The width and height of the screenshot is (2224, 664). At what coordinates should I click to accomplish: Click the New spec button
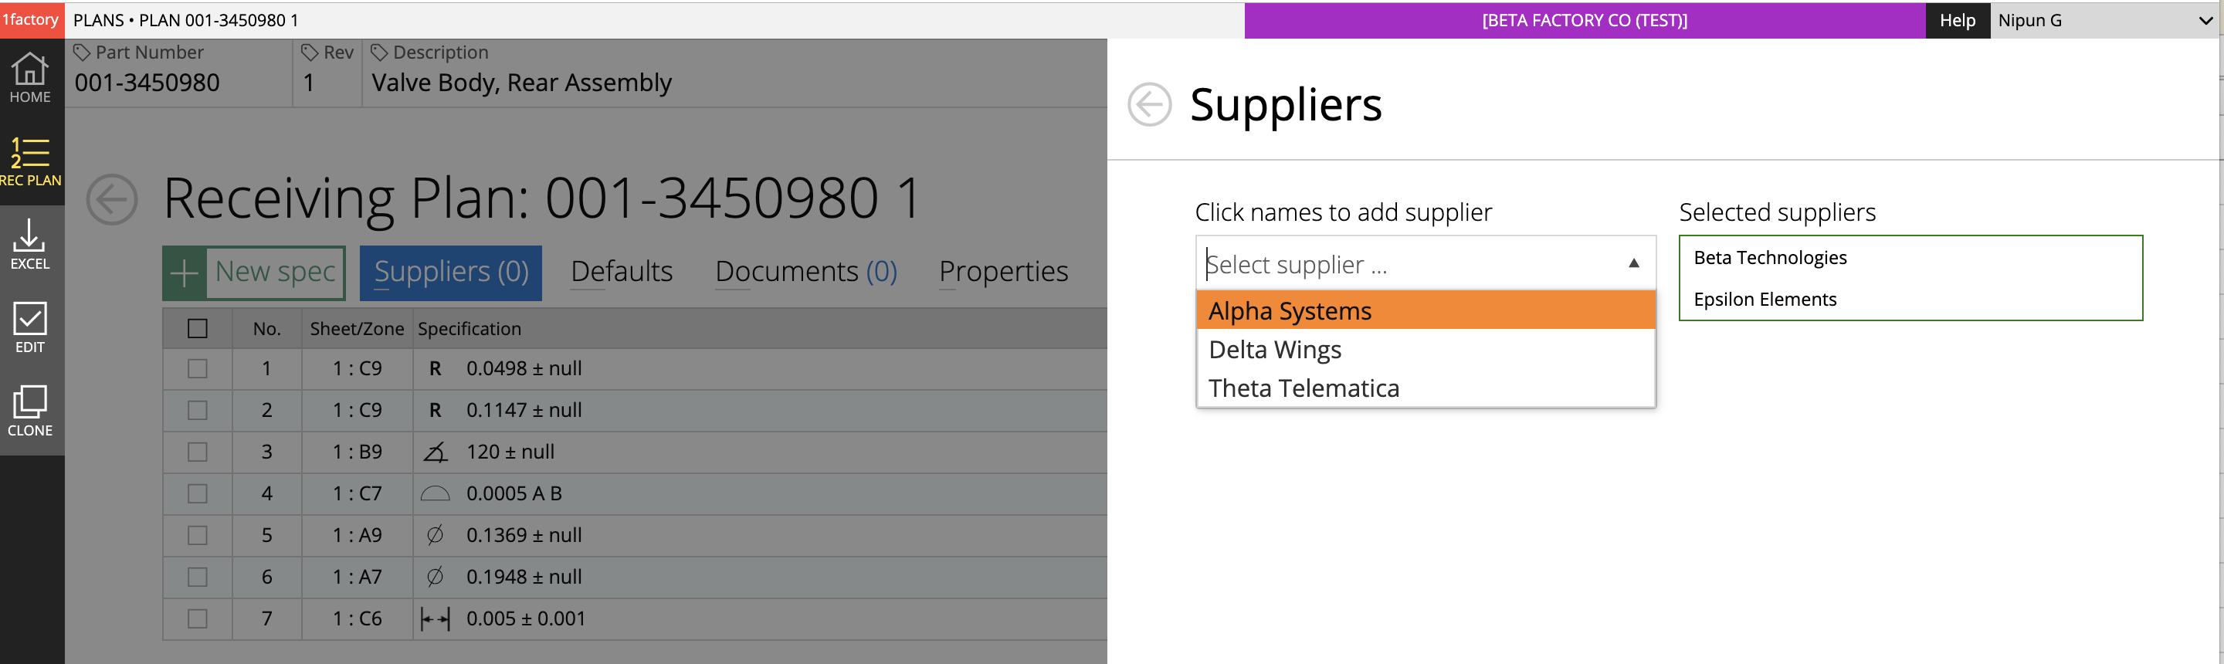tap(254, 273)
